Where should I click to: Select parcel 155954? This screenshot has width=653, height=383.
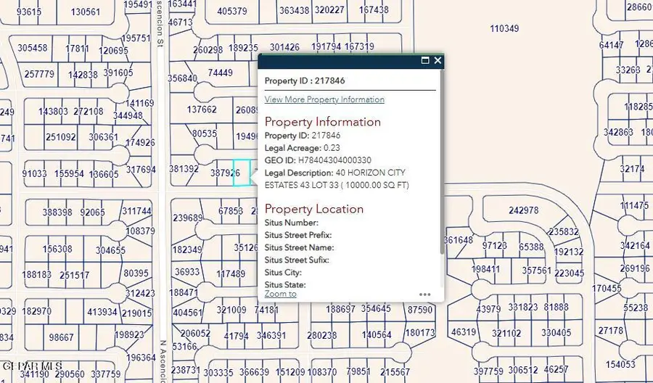[69, 173]
